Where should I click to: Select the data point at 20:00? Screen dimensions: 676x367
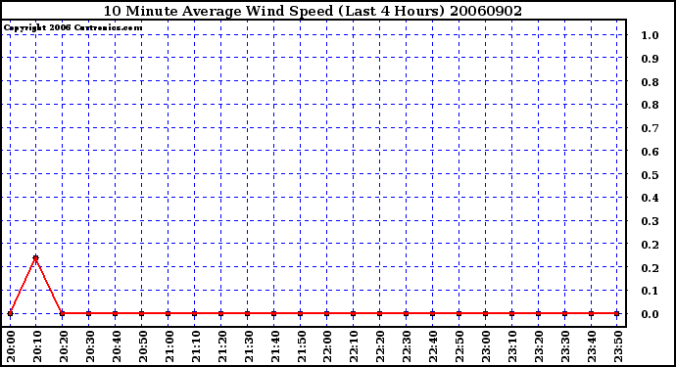[10, 313]
